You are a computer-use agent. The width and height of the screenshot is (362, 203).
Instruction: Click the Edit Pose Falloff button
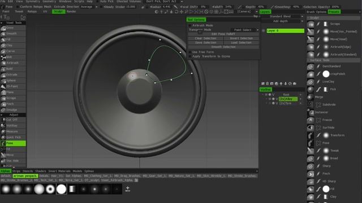point(223,34)
